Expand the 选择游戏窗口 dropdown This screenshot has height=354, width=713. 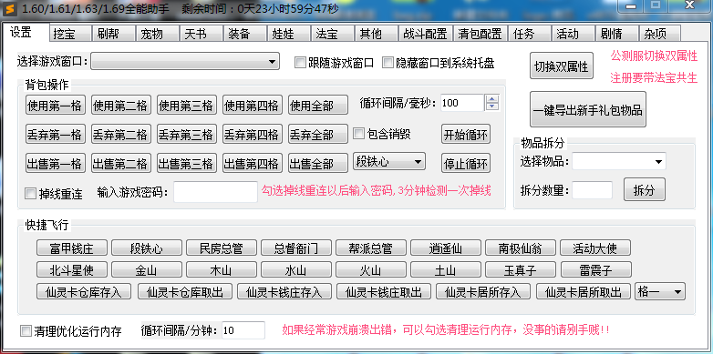pyautogui.click(x=185, y=61)
